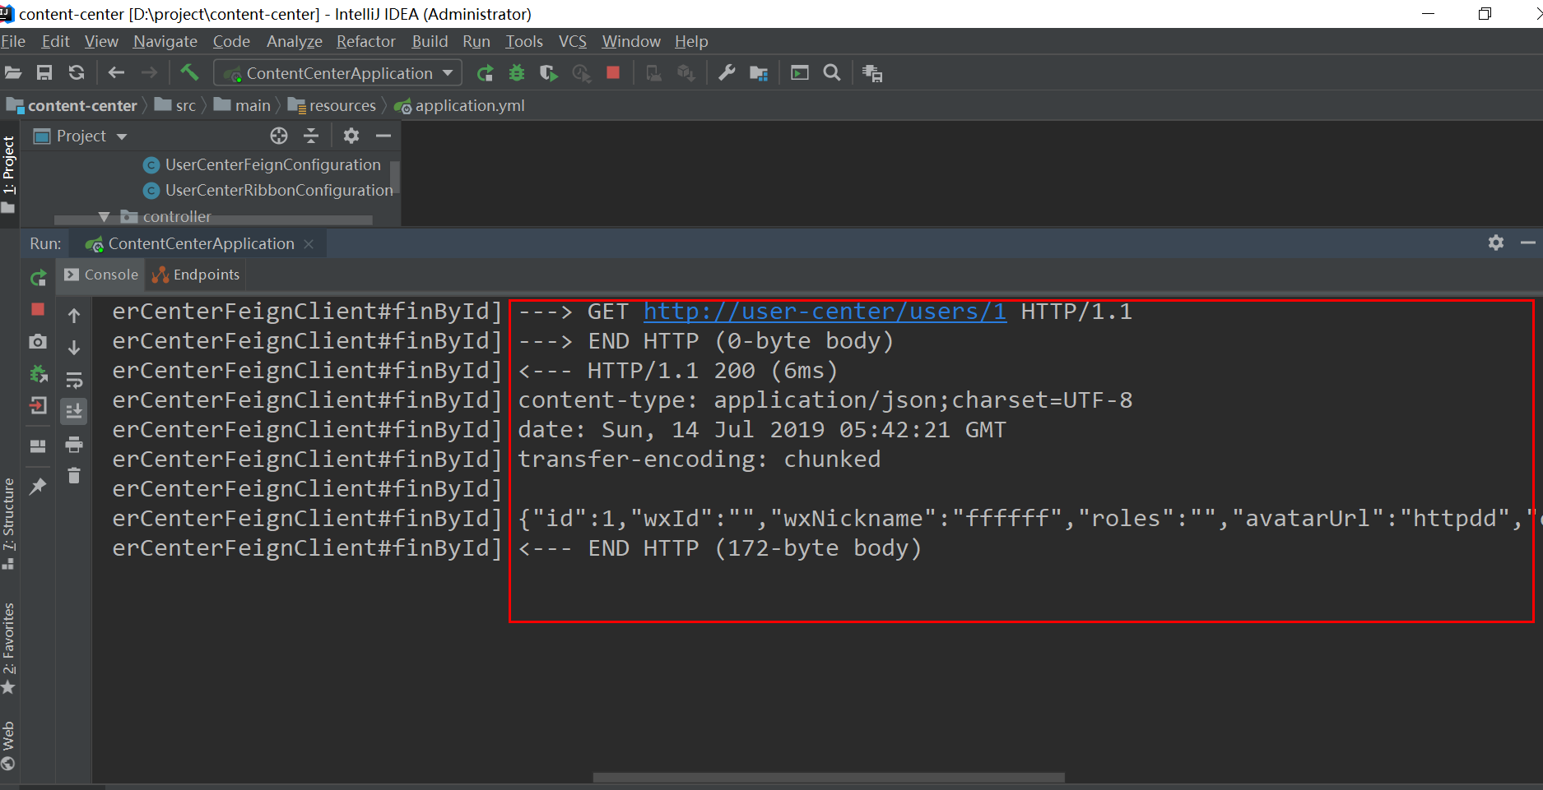This screenshot has height=790, width=1543.
Task: Navigate forward with the right arrow icon
Action: 149,73
